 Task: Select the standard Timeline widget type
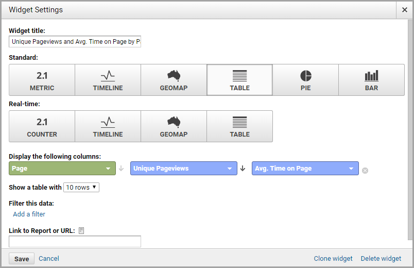pyautogui.click(x=108, y=80)
